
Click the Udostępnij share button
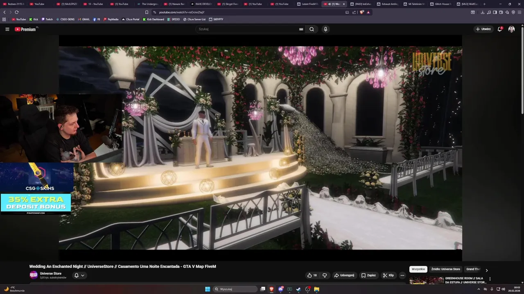(344, 275)
